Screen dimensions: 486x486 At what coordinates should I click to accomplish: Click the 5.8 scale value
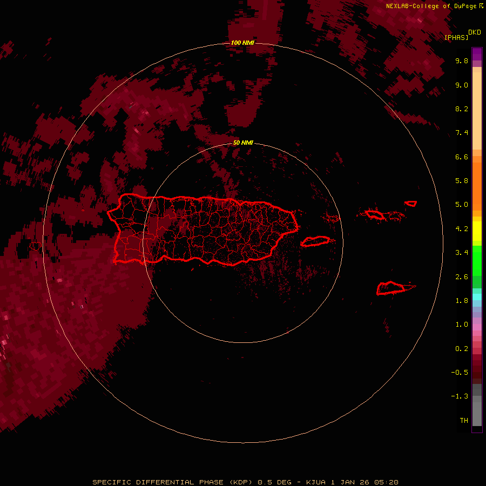tap(462, 181)
